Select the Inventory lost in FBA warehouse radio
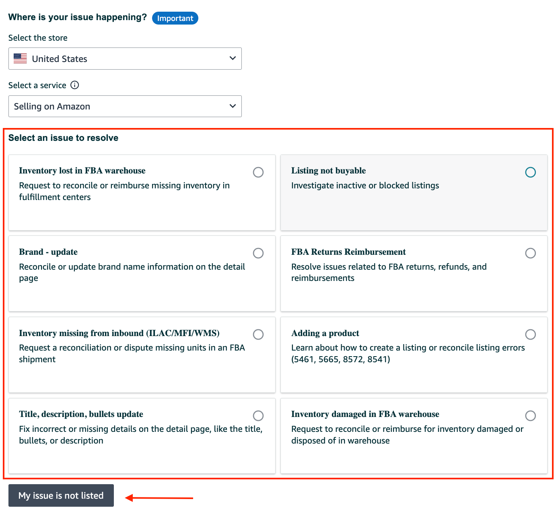 click(258, 172)
